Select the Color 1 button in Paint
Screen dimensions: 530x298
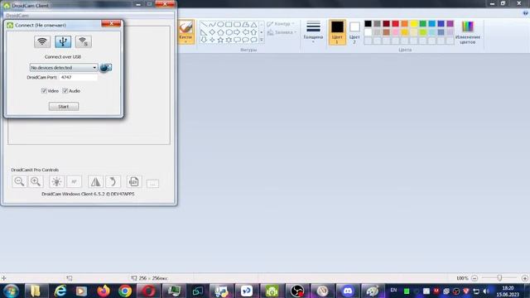[x=337, y=32]
